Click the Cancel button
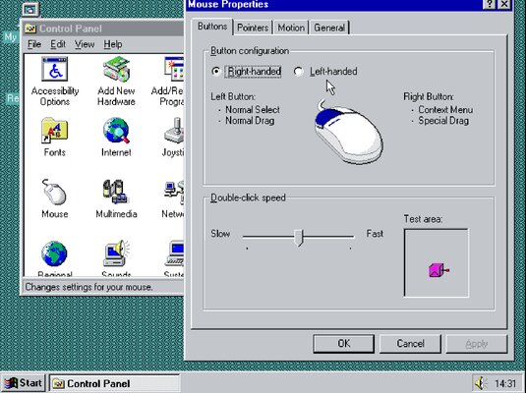The image size is (526, 393). pos(410,343)
